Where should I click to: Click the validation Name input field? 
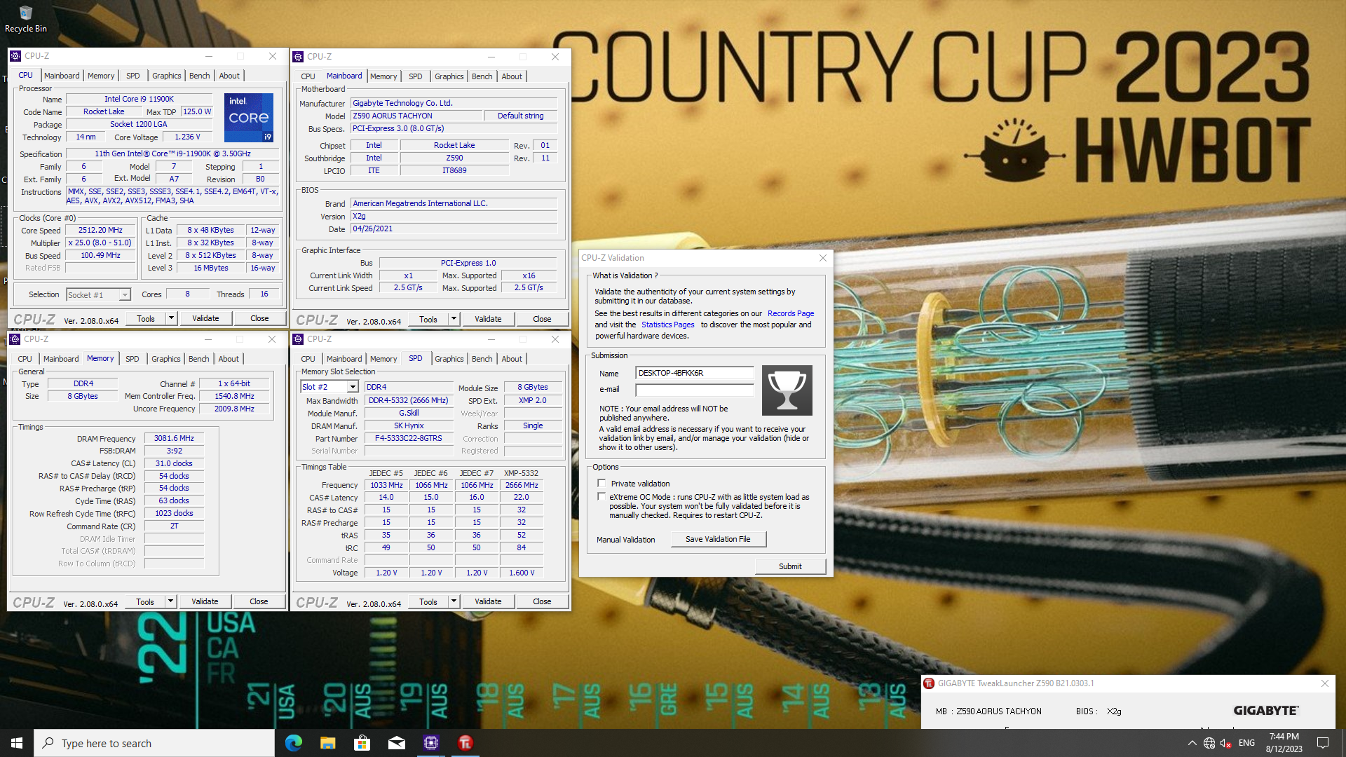[694, 373]
